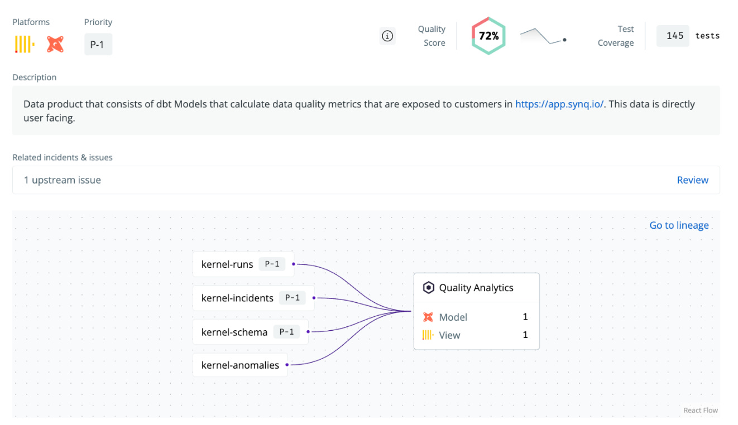Click the Quality Score label
The image size is (738, 425).
pos(432,36)
